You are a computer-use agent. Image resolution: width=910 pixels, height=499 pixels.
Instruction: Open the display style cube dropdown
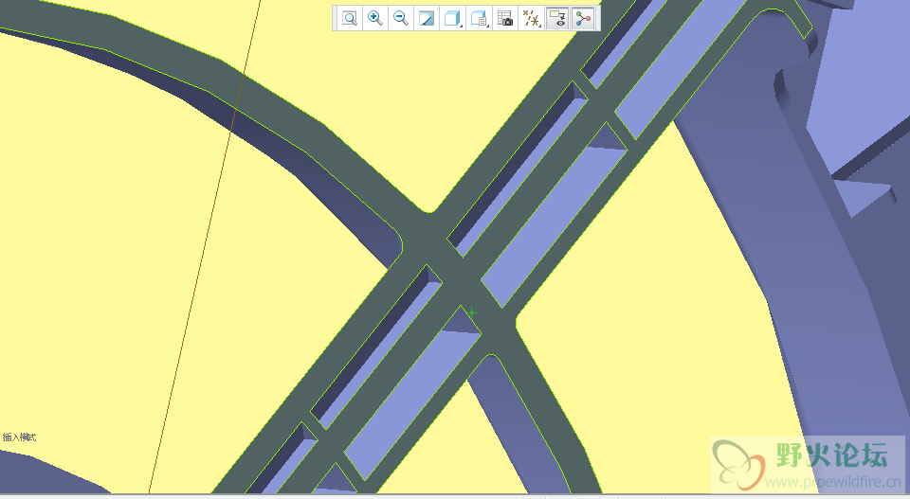(x=453, y=19)
